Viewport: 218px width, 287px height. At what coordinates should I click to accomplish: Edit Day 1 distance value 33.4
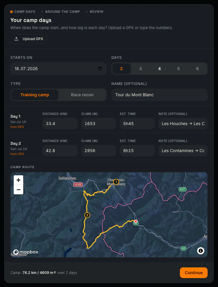point(60,124)
